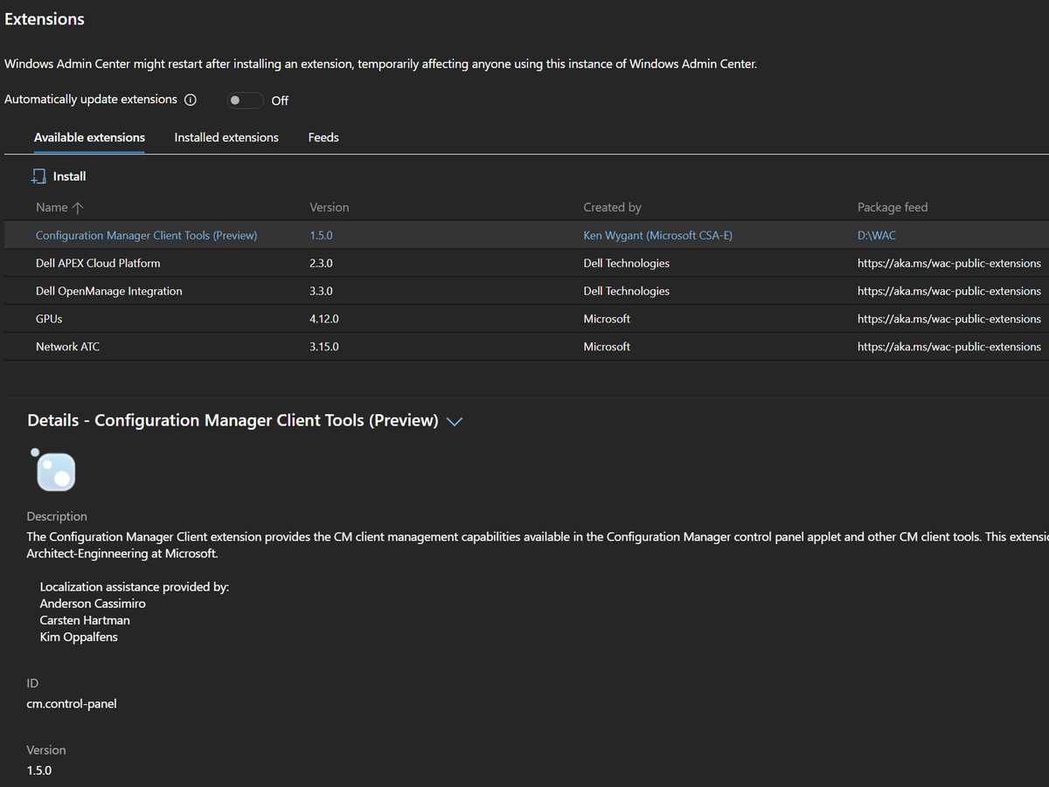Collapse the Details section chevron
Screen dimensions: 1049x787
(x=454, y=422)
